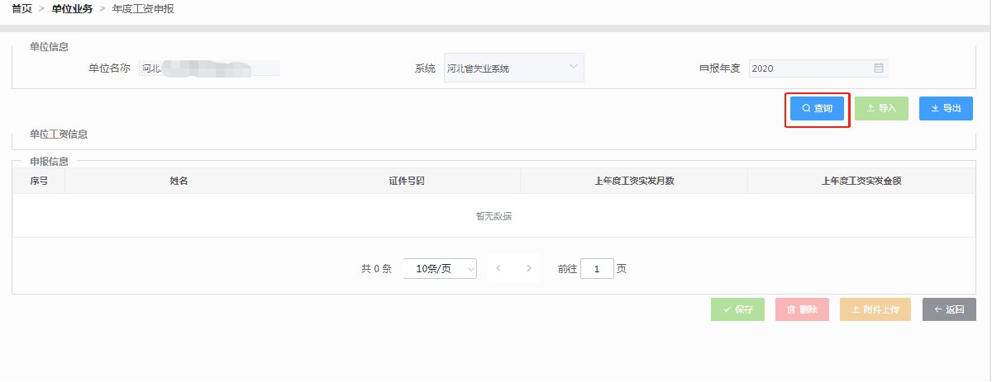992x382 pixels.
Task: Click the 序号 column header
Action: pos(39,181)
